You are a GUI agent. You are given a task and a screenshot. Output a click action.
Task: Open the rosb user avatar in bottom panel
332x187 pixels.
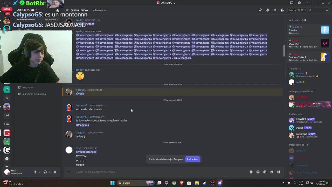7,172
